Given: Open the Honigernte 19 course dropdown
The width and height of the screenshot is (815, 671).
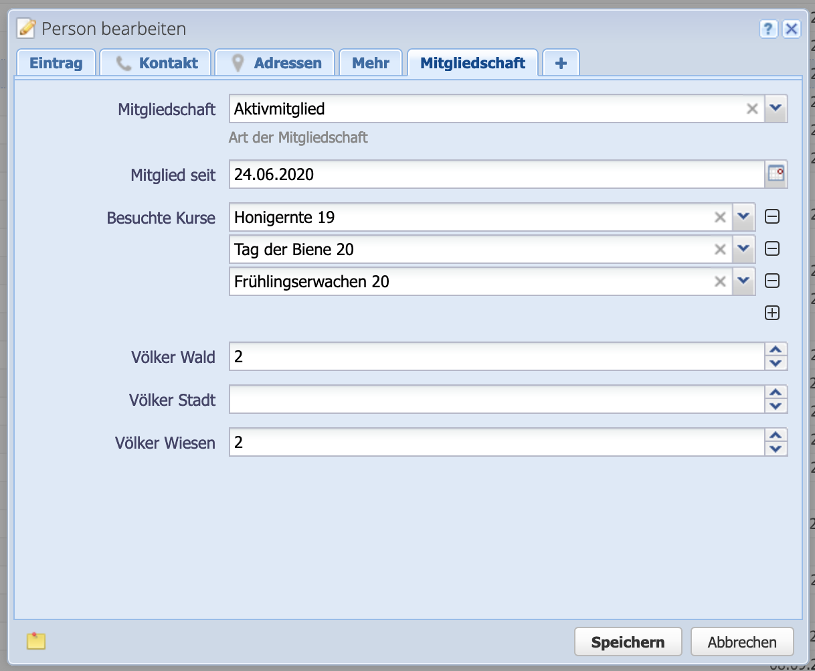Looking at the screenshot, I should pyautogui.click(x=744, y=217).
